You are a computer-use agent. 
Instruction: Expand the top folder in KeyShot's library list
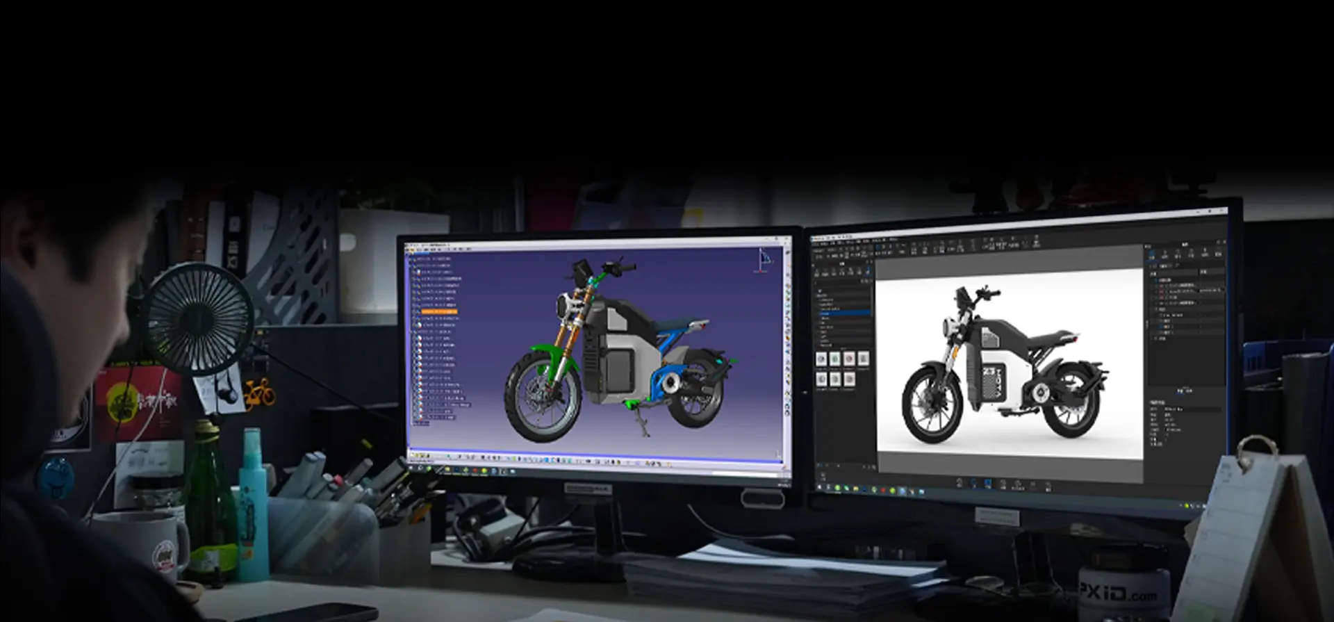click(x=818, y=290)
